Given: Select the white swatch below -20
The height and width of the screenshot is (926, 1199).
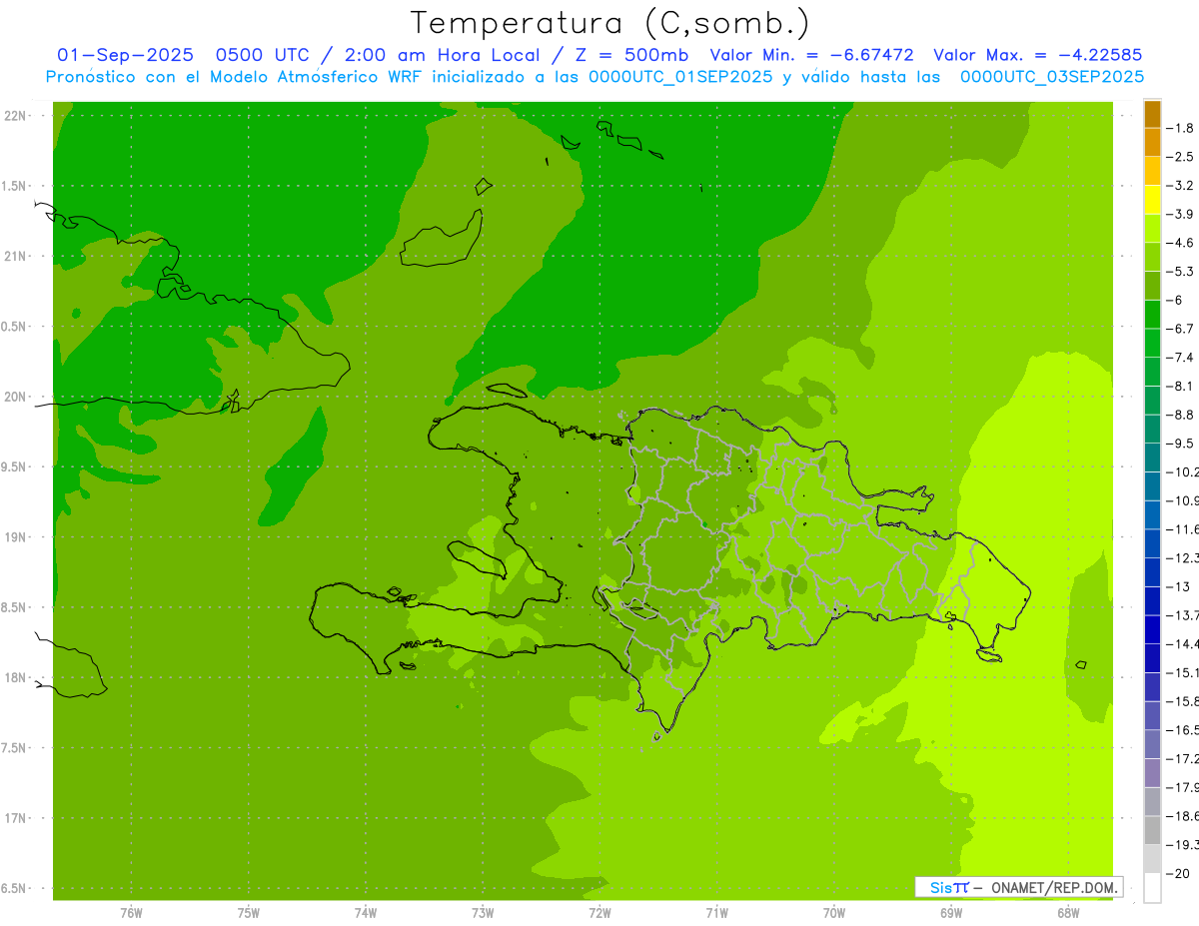Looking at the screenshot, I should coord(1152,887).
